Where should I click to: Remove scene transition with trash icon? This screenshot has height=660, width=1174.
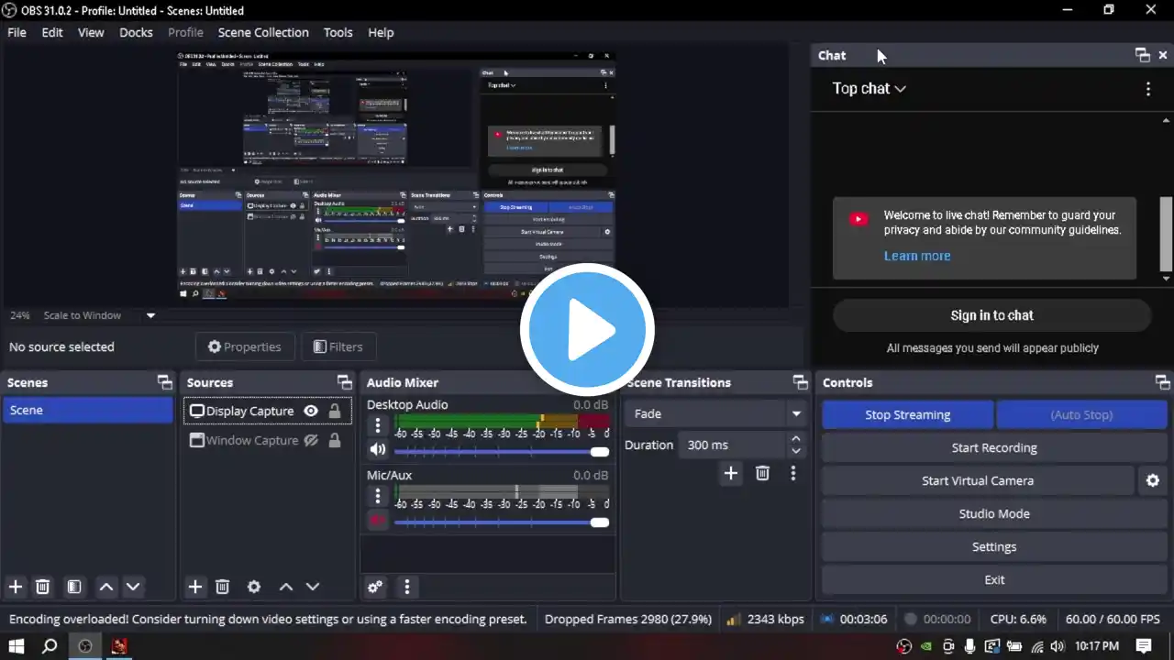(762, 473)
